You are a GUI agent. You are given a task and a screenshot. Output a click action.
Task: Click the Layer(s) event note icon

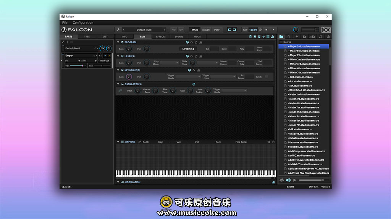(196, 56)
